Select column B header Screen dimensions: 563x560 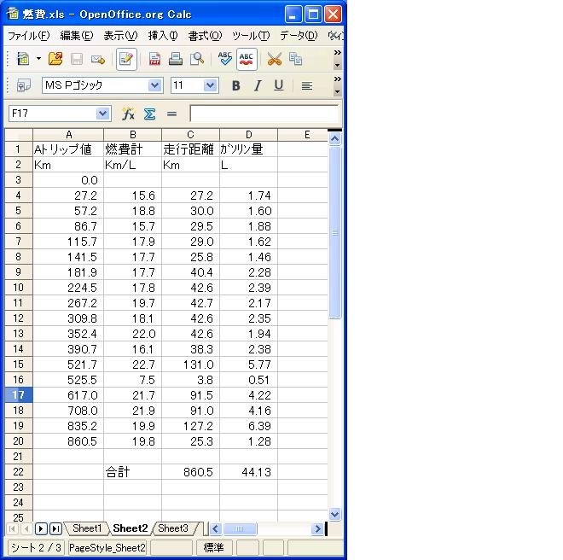click(132, 135)
